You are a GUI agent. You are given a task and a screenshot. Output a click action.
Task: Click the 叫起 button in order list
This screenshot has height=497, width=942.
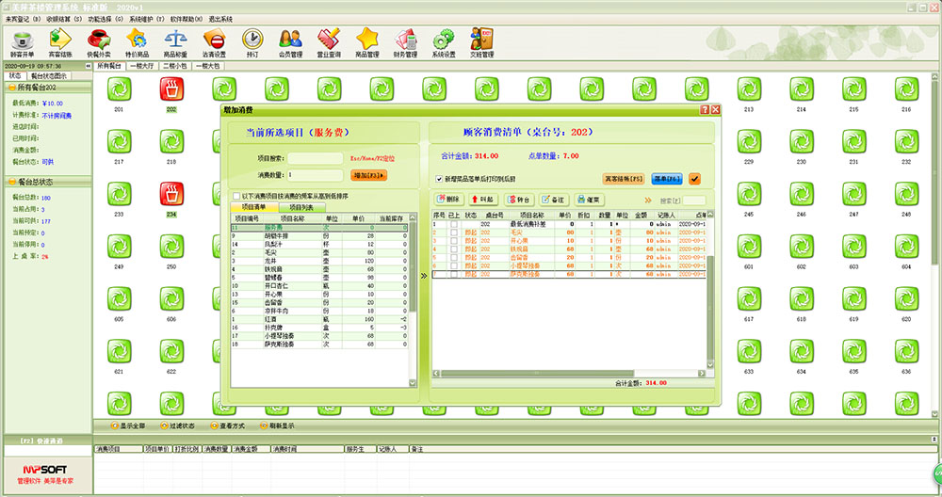tap(482, 200)
